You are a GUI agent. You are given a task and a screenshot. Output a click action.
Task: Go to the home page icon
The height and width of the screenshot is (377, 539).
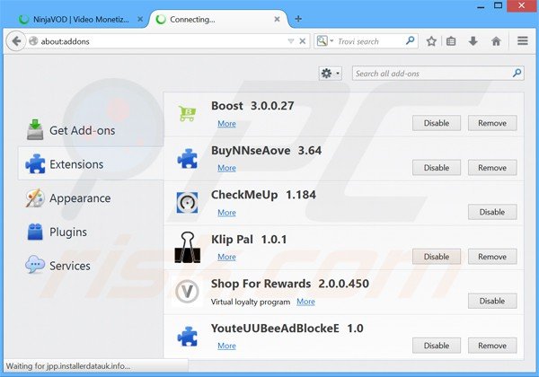(496, 41)
